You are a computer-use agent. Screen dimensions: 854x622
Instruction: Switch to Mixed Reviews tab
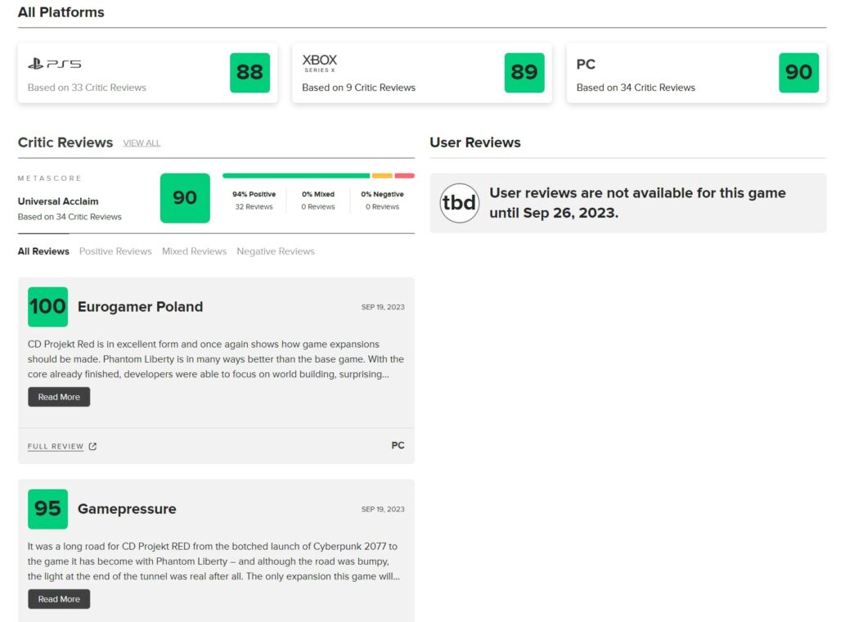pos(195,251)
